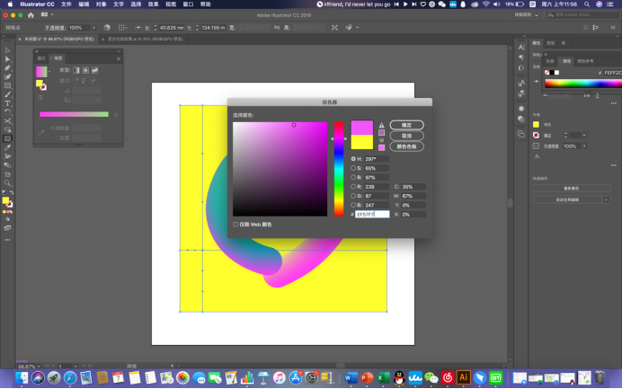Click the recolor button in Quick Actions

click(x=572, y=189)
